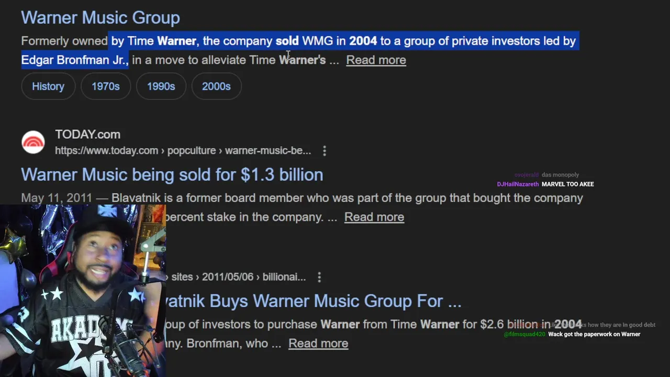Open the Warner Music Group result title
This screenshot has width=670, height=377.
click(100, 17)
